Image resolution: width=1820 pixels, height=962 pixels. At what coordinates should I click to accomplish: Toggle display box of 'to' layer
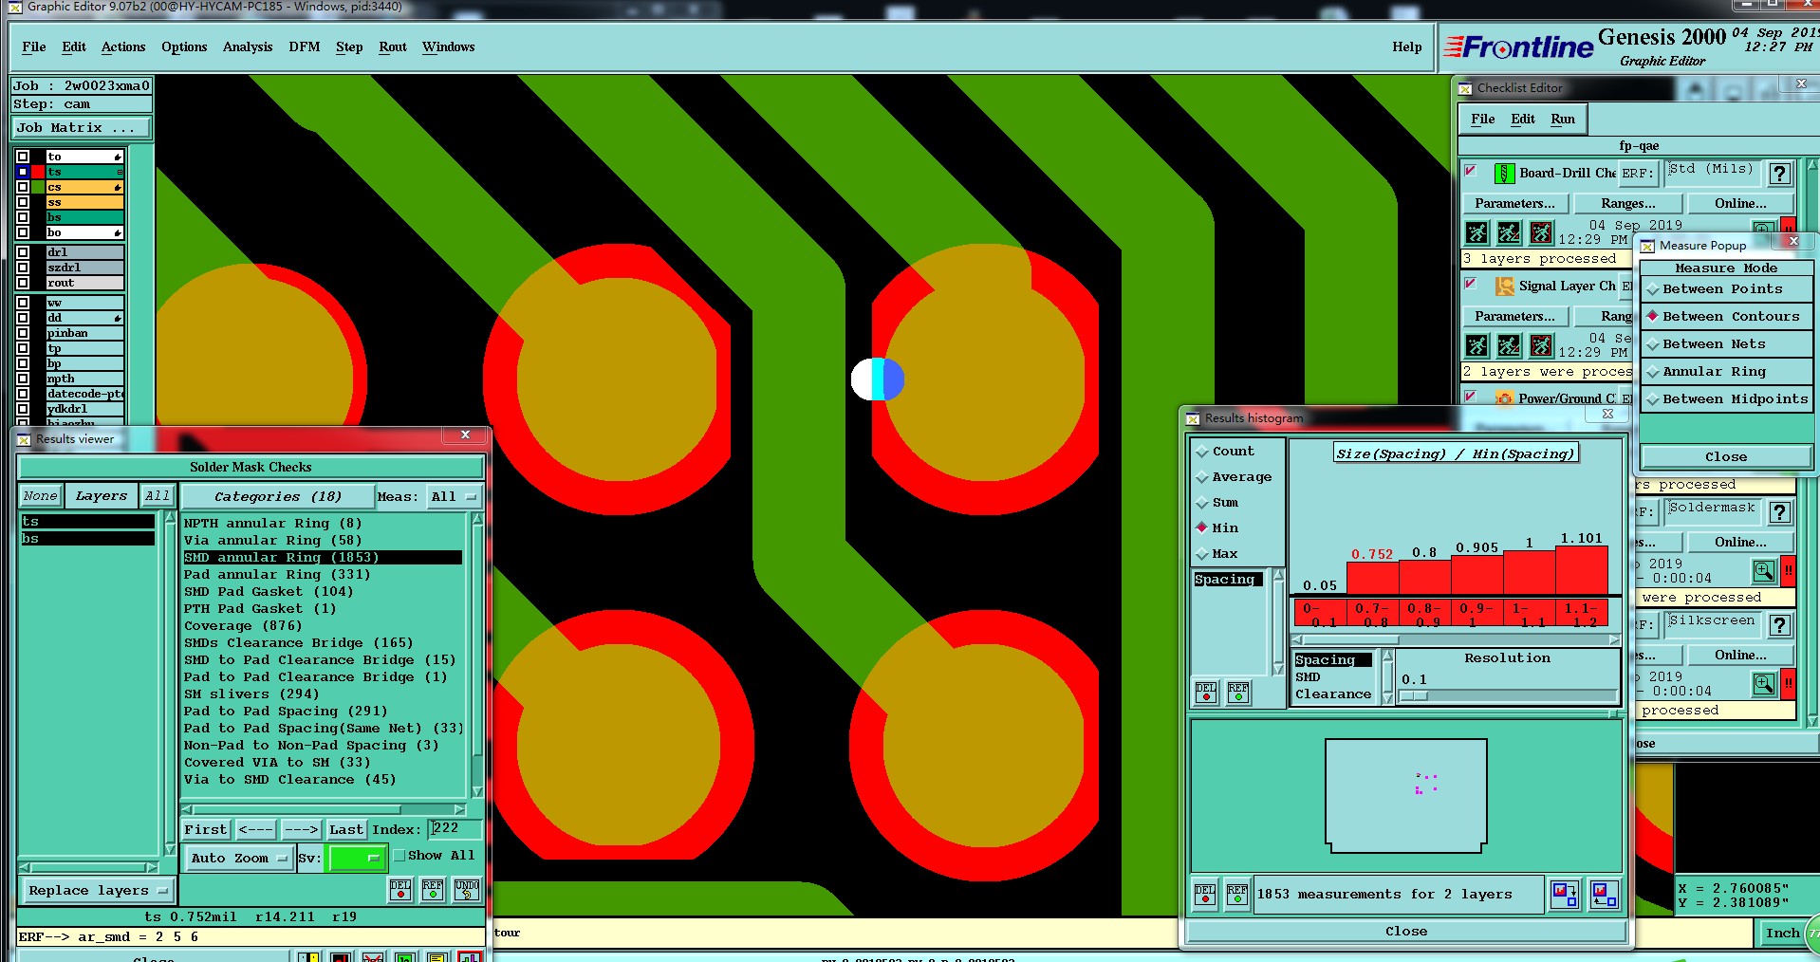23,157
